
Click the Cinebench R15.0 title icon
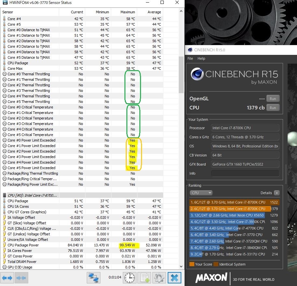tap(190, 50)
